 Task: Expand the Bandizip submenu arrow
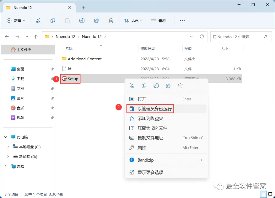201,160
